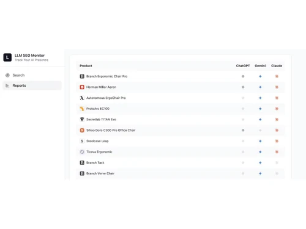The width and height of the screenshot is (306, 229).
Task: Click Claude indicator for Autonomous ErgoChair Pro
Action: coord(277,98)
